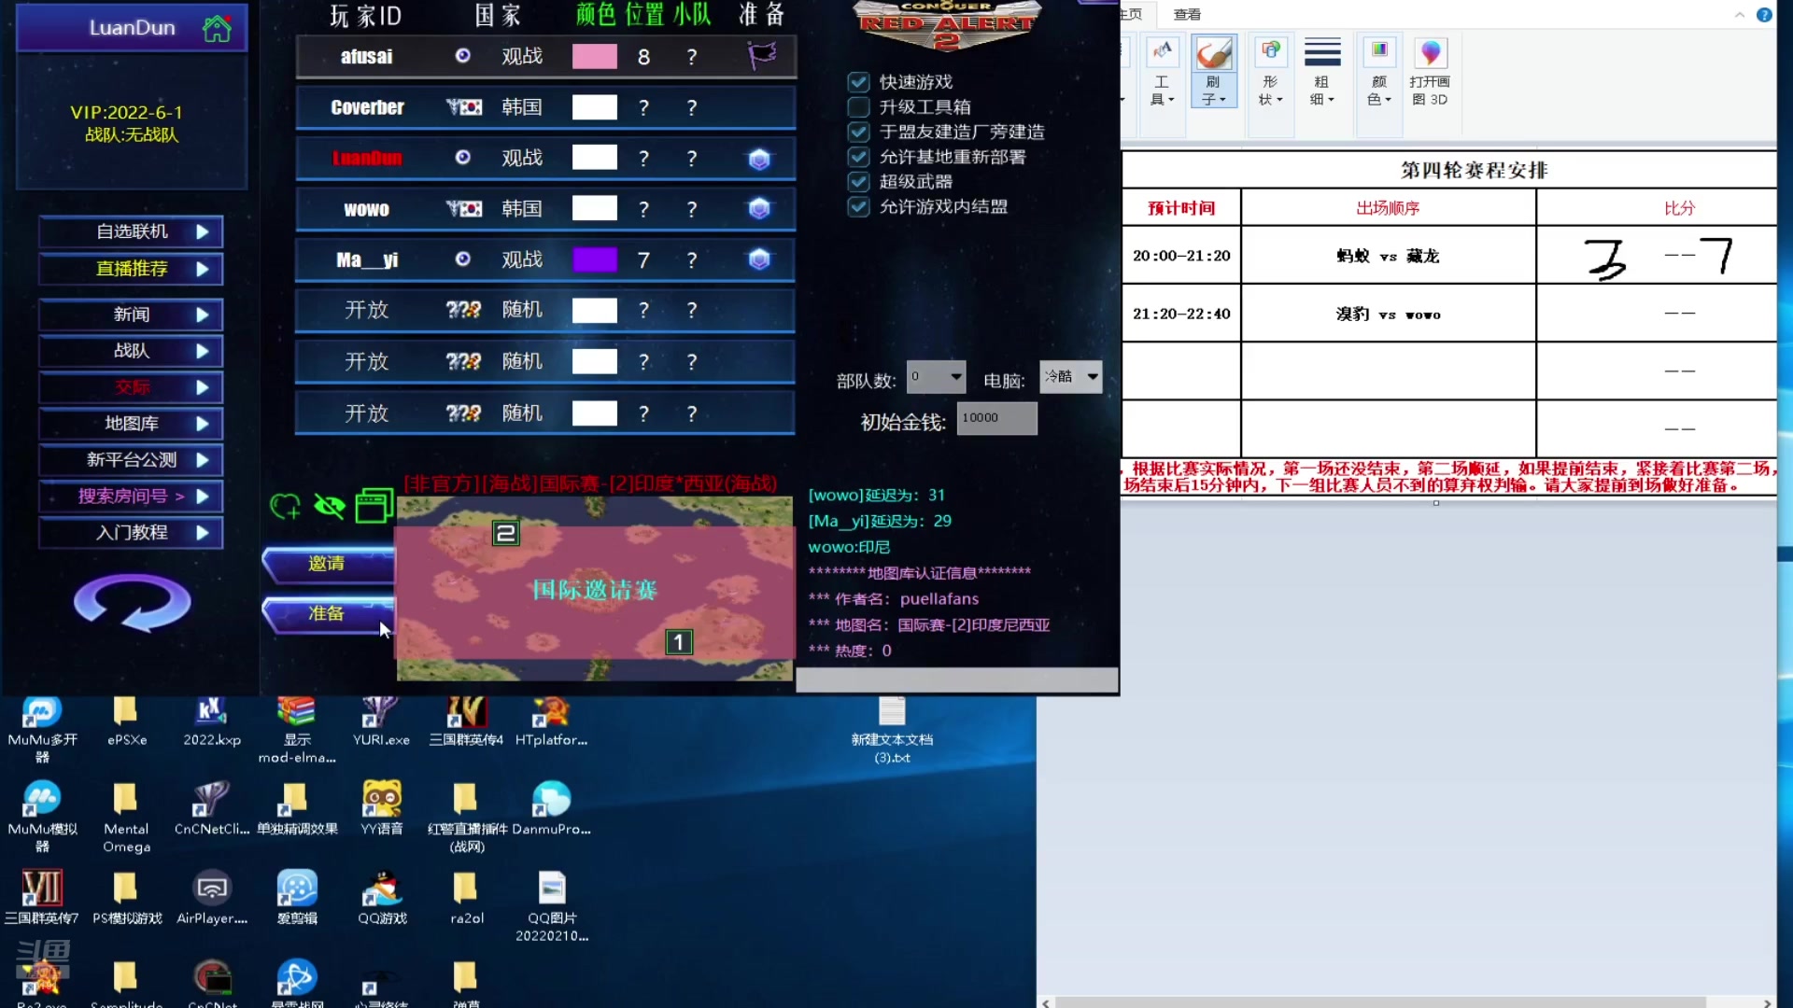The width and height of the screenshot is (1793, 1008).
Task: Toggle the 快速游戏 checkbox
Action: point(858,82)
